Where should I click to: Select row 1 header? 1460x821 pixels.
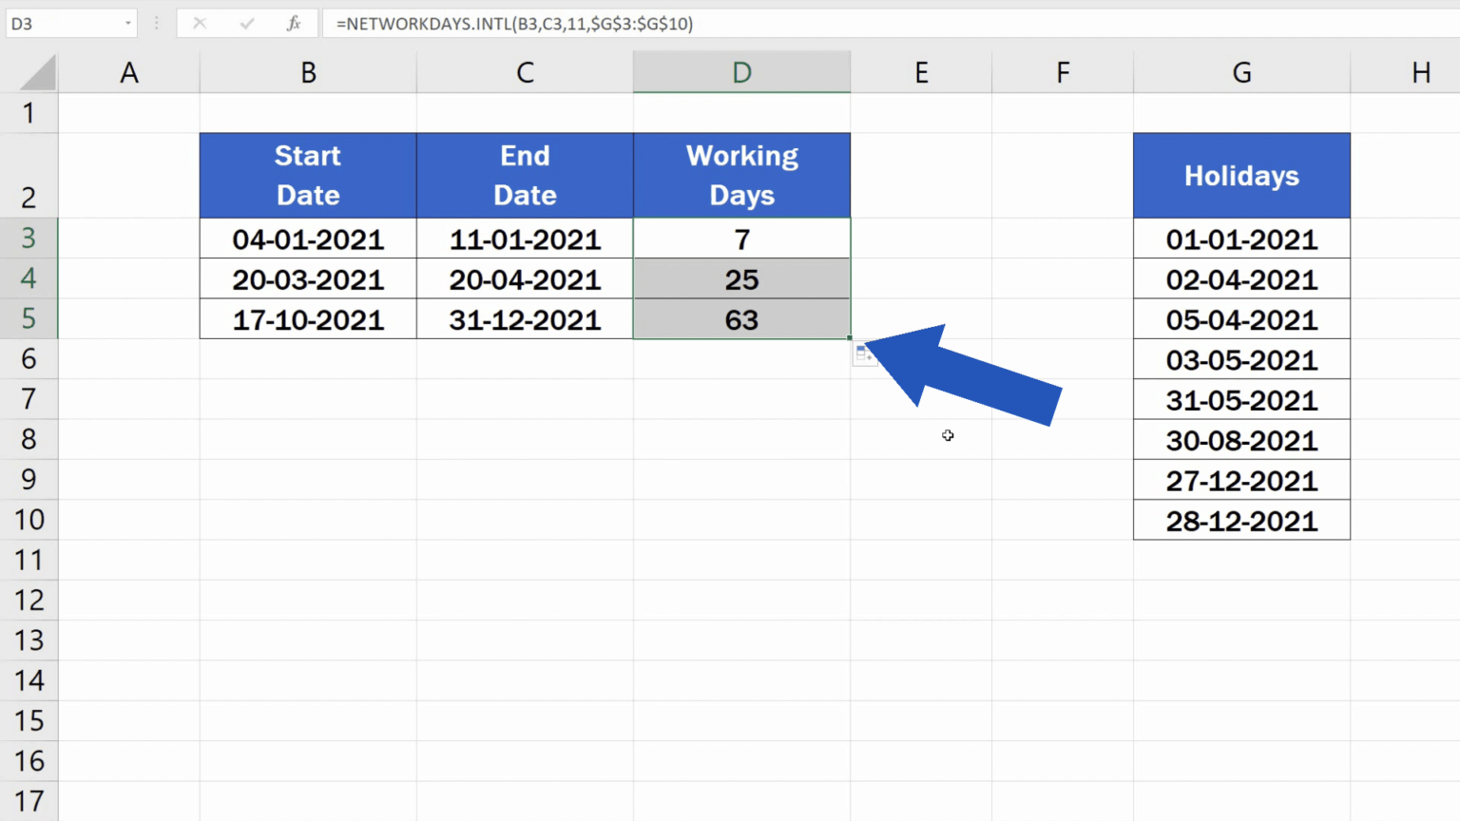coord(29,113)
